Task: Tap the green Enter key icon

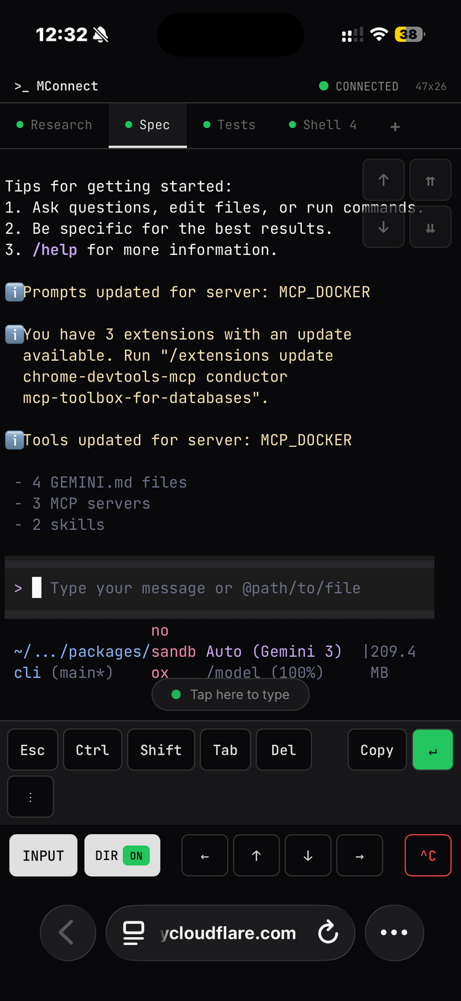Action: click(x=433, y=750)
